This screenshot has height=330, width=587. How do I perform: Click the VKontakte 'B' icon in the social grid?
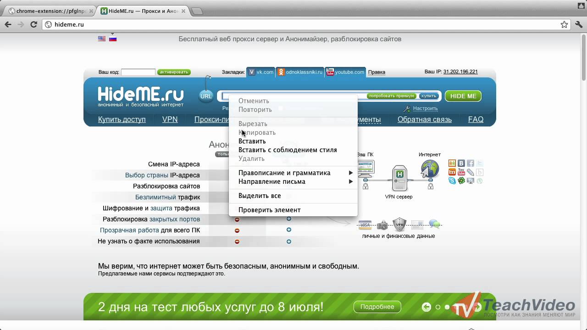461,163
